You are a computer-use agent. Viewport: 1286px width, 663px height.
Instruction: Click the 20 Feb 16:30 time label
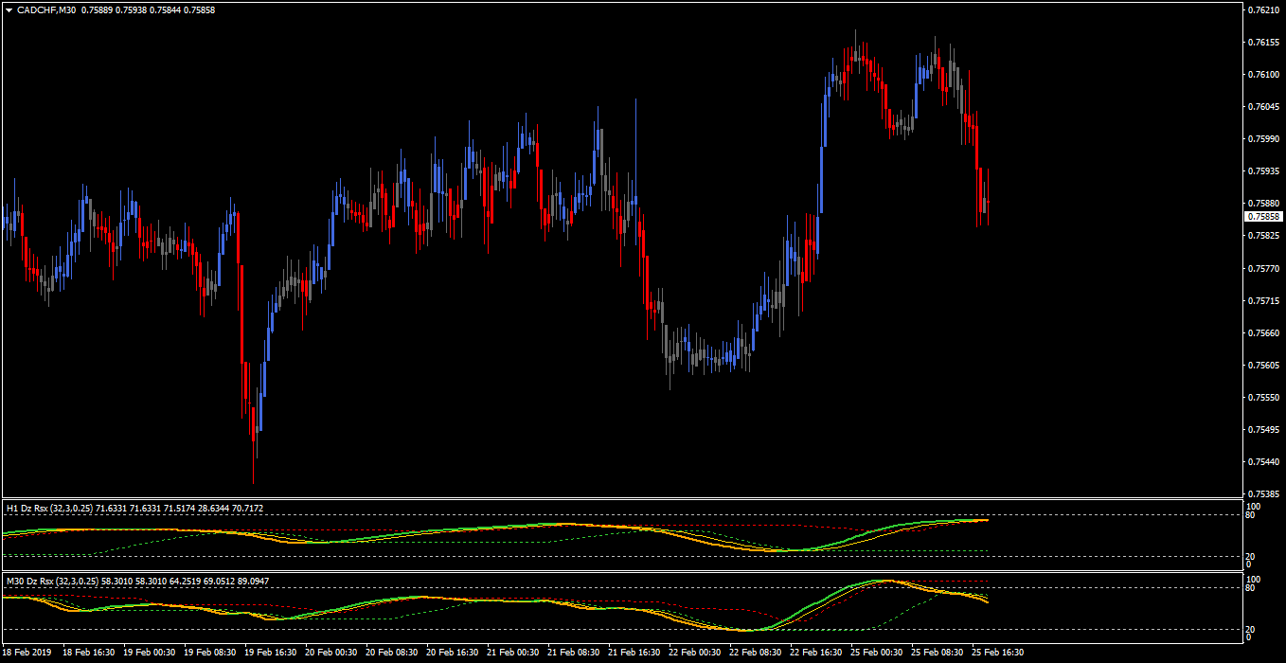(453, 653)
